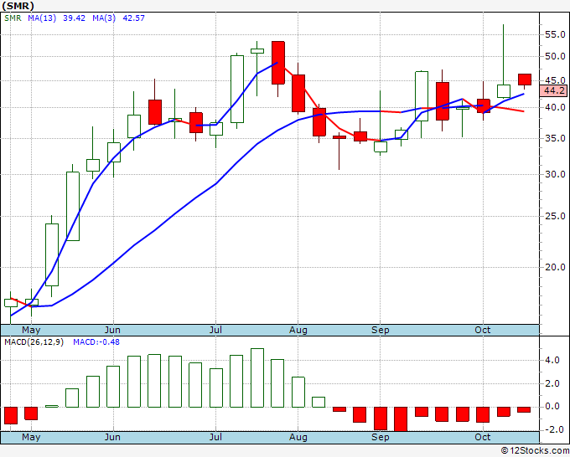Click the 0.0 MACD axis label
Image resolution: width=570 pixels, height=457 pixels.
point(552,407)
